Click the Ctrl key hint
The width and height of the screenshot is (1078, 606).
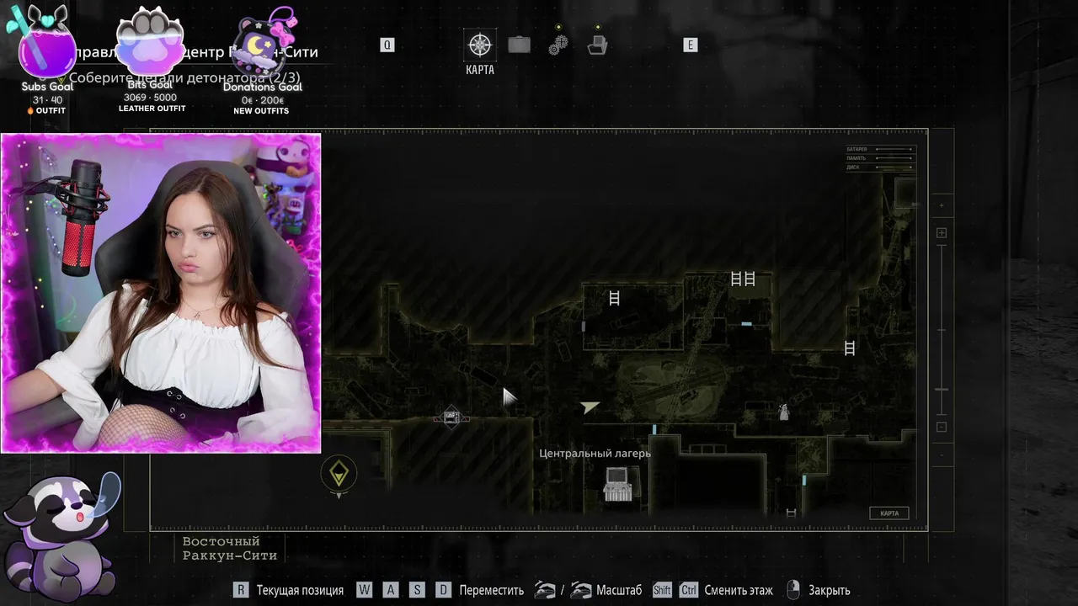click(x=689, y=590)
